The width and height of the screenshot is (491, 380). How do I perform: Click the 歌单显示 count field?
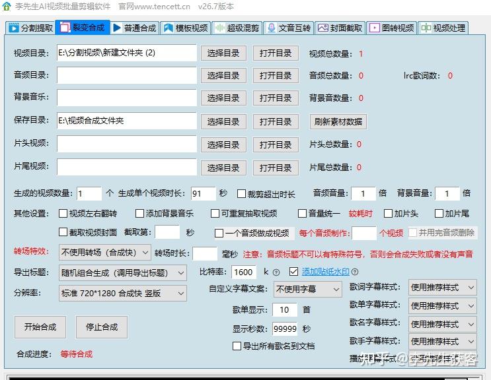pyautogui.click(x=285, y=309)
